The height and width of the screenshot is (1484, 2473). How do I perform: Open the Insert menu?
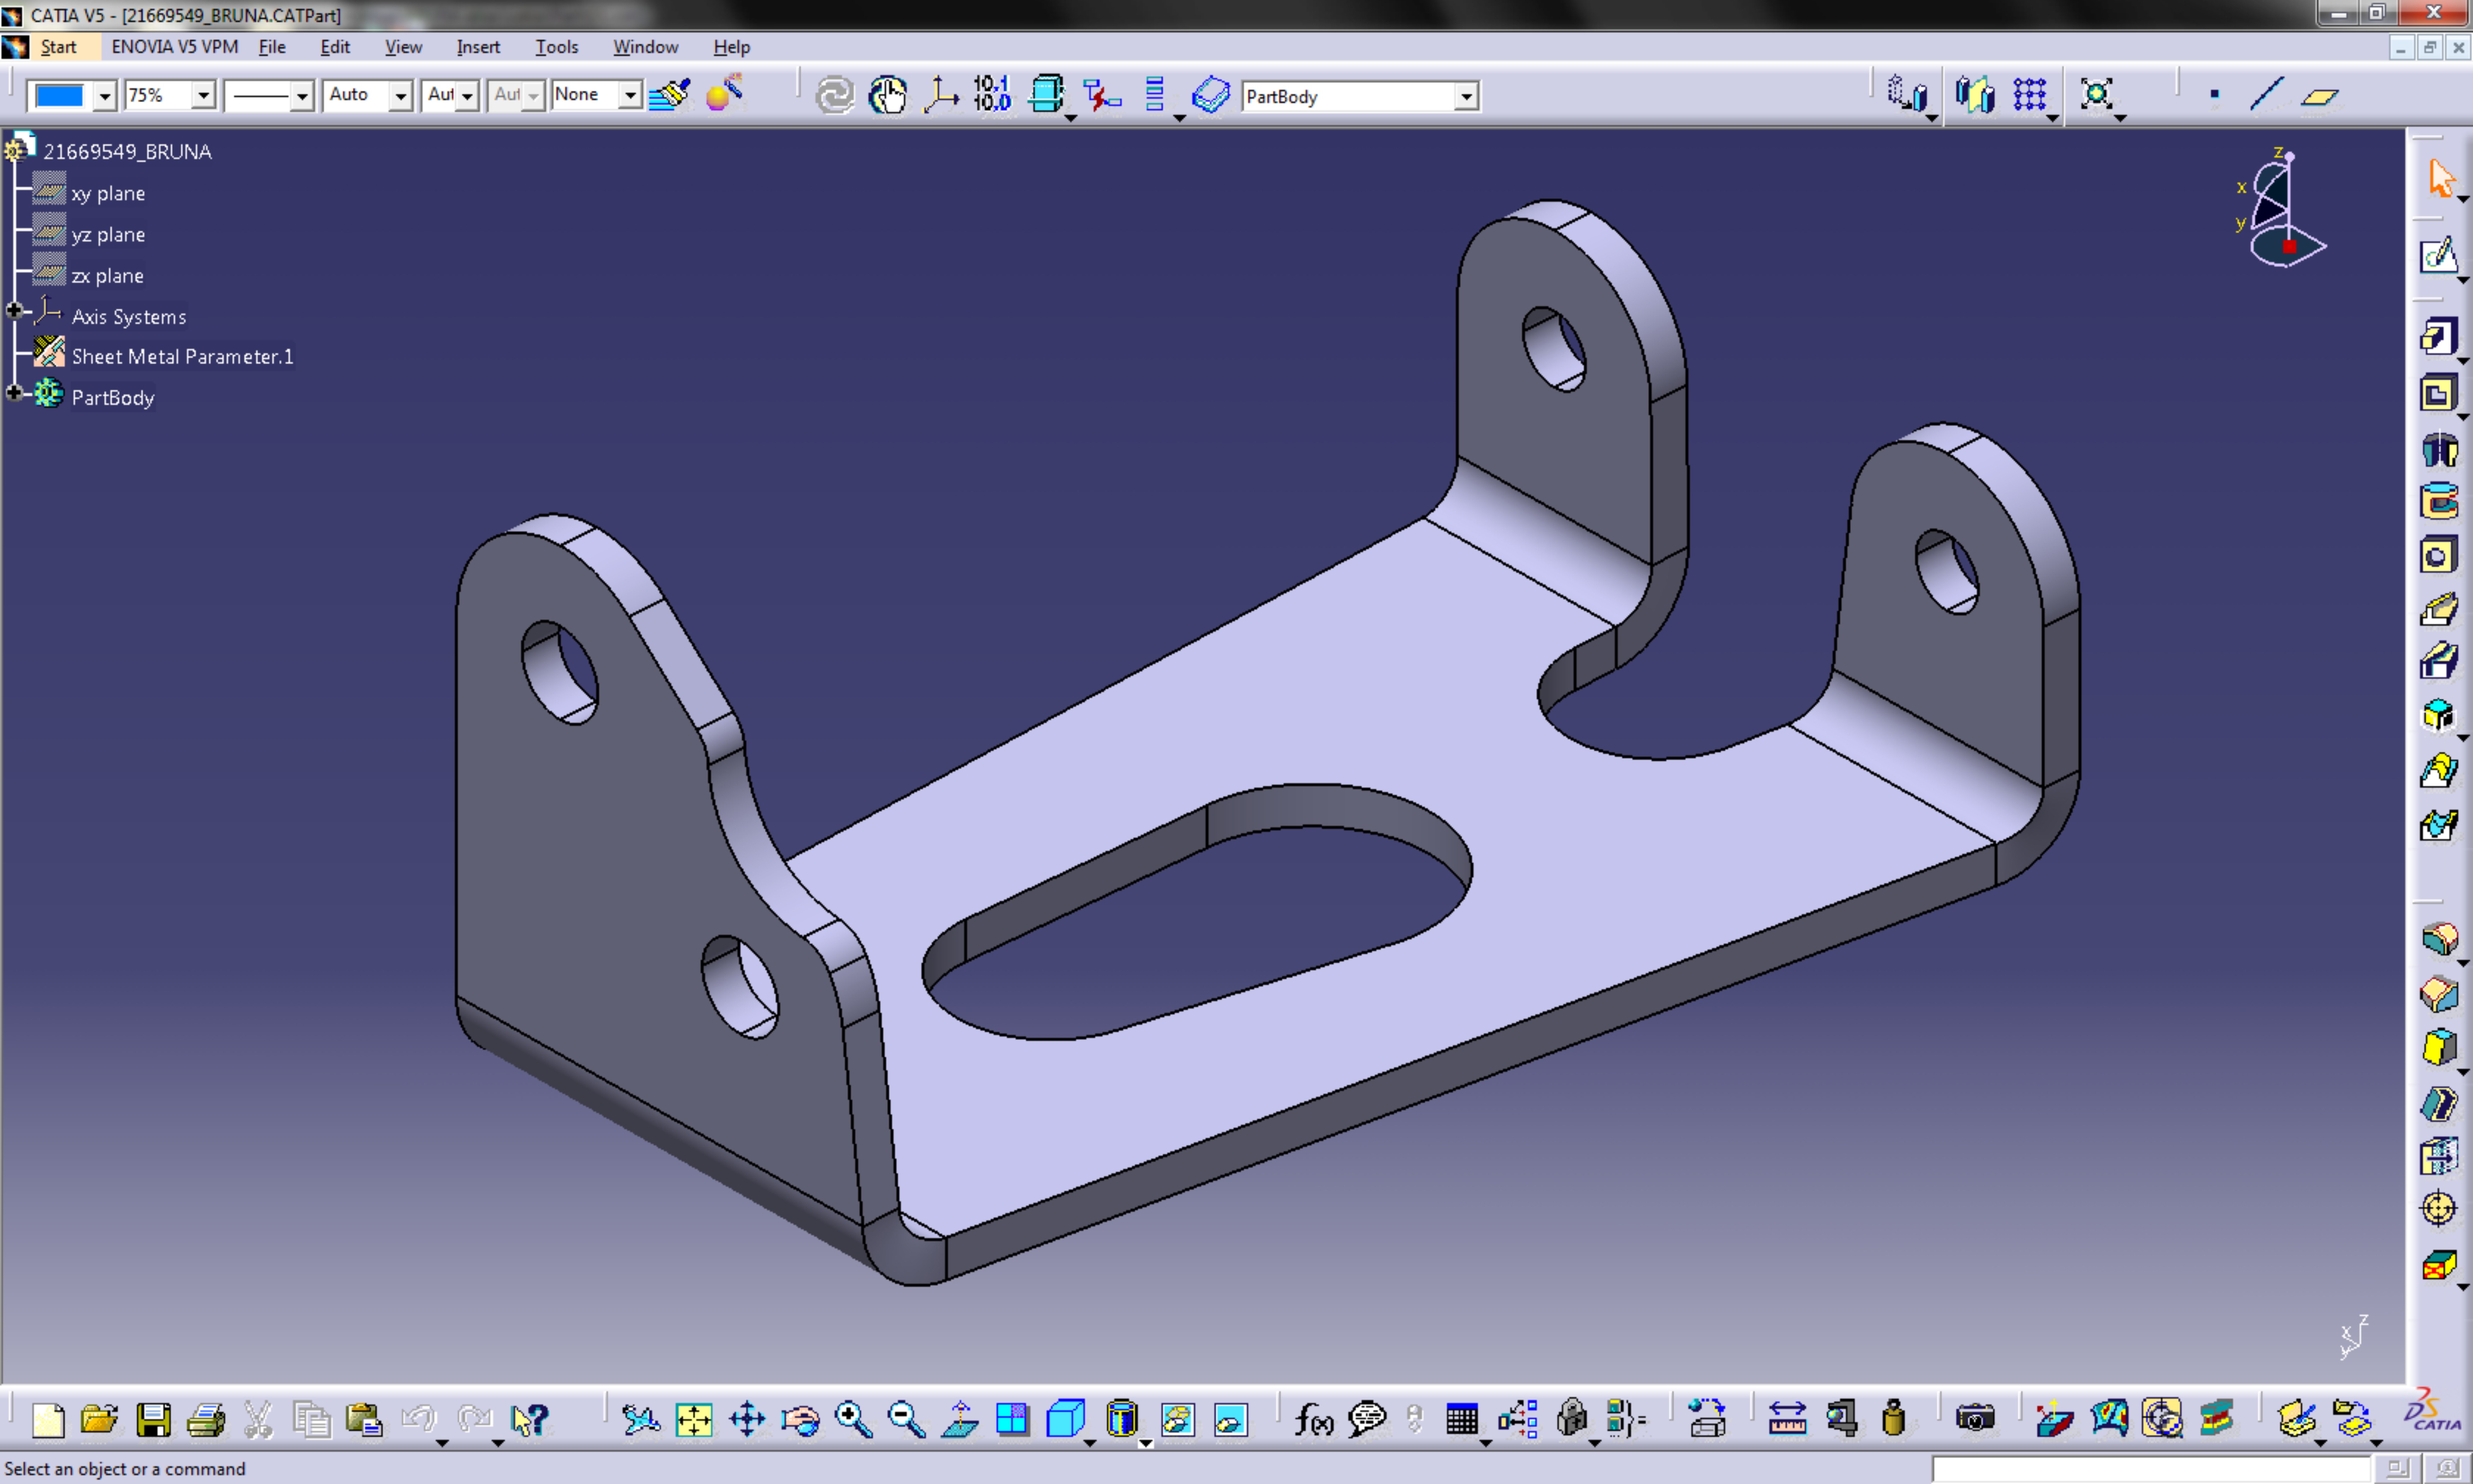[478, 46]
